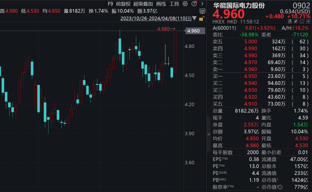Click the 卖五 volume 324万
Screen dimensions: 312x192
[278, 42]
